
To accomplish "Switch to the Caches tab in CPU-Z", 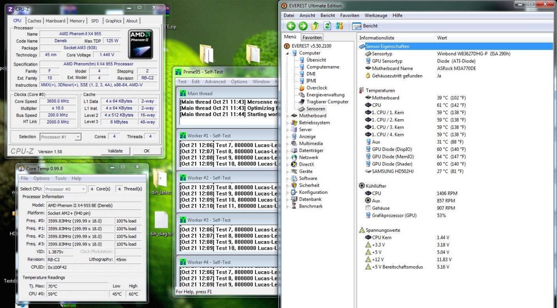I will pyautogui.click(x=34, y=21).
